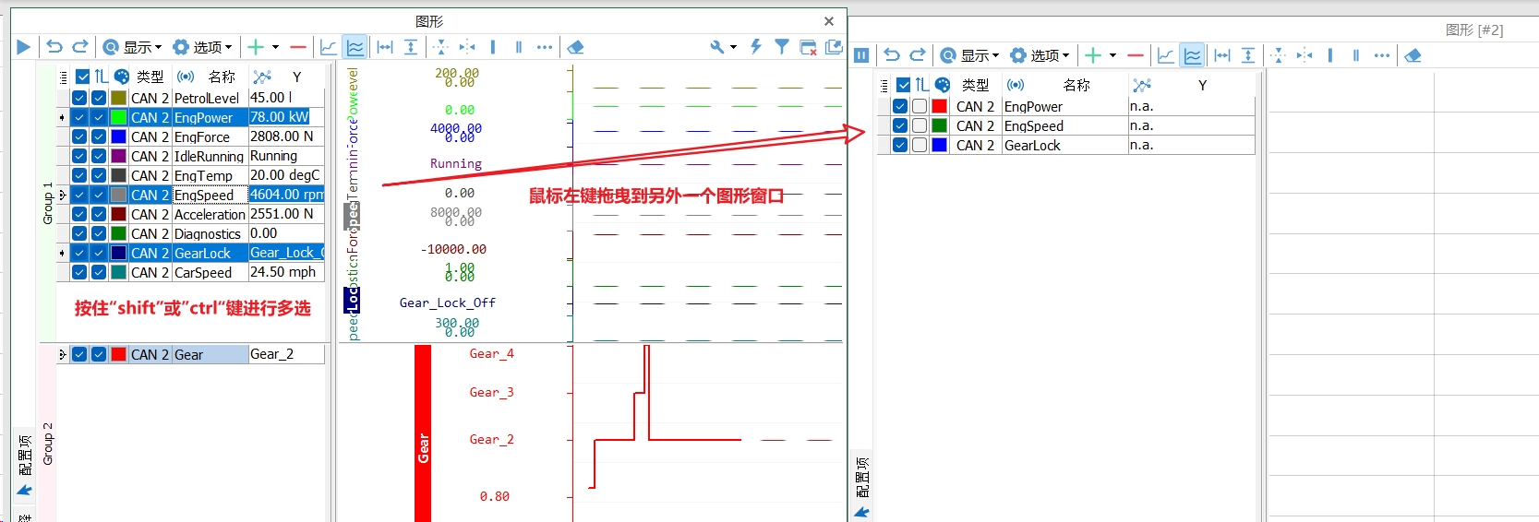Select multi-curve split mode in left window
1539x522 pixels.
pyautogui.click(x=355, y=47)
